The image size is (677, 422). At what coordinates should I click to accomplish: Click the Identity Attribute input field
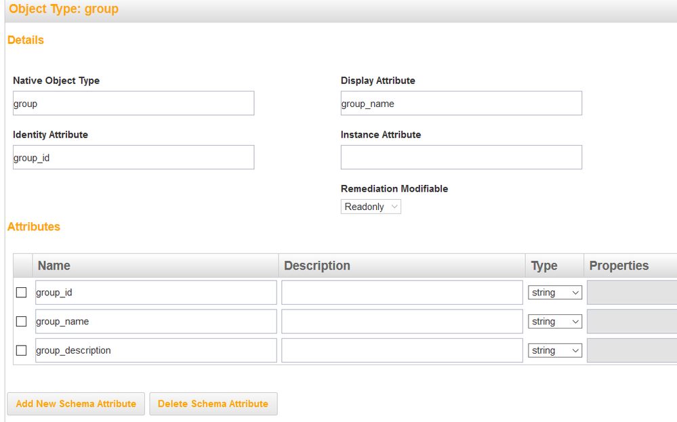(134, 158)
